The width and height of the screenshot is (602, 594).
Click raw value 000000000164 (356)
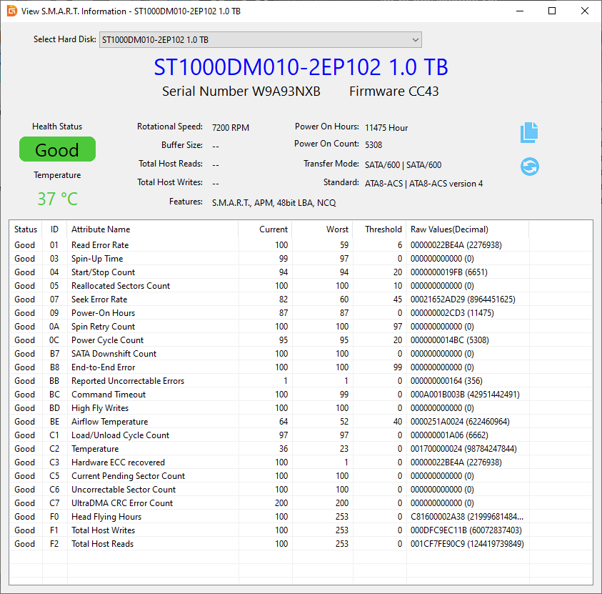point(446,381)
